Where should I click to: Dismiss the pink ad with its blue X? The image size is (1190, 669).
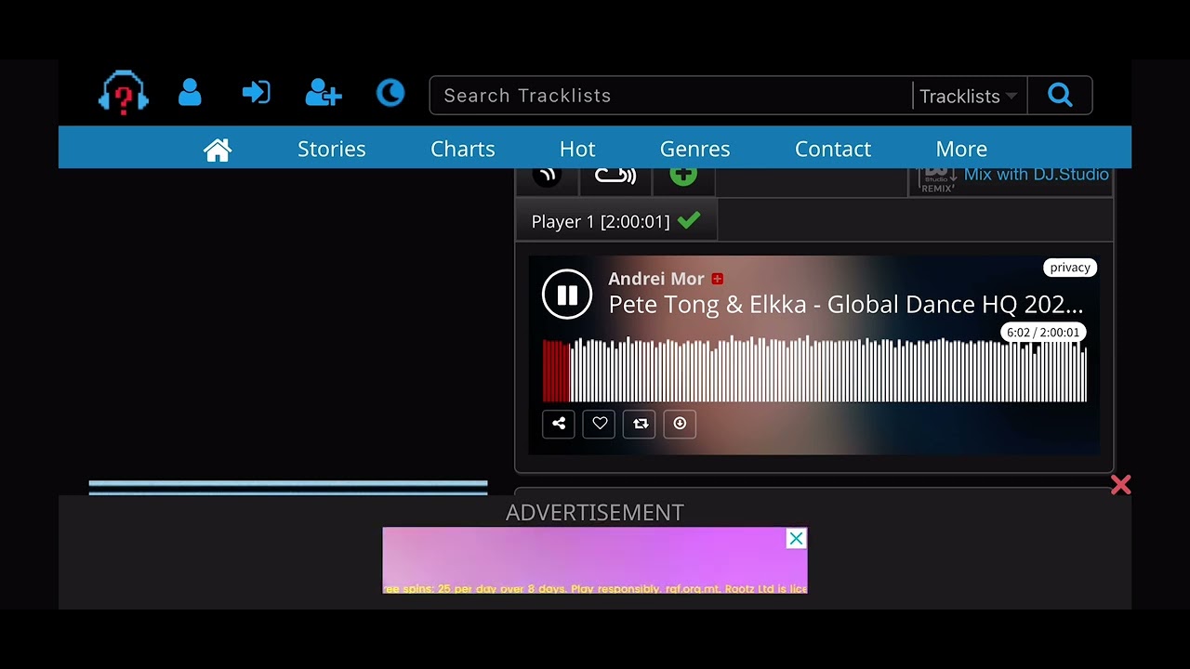796,539
